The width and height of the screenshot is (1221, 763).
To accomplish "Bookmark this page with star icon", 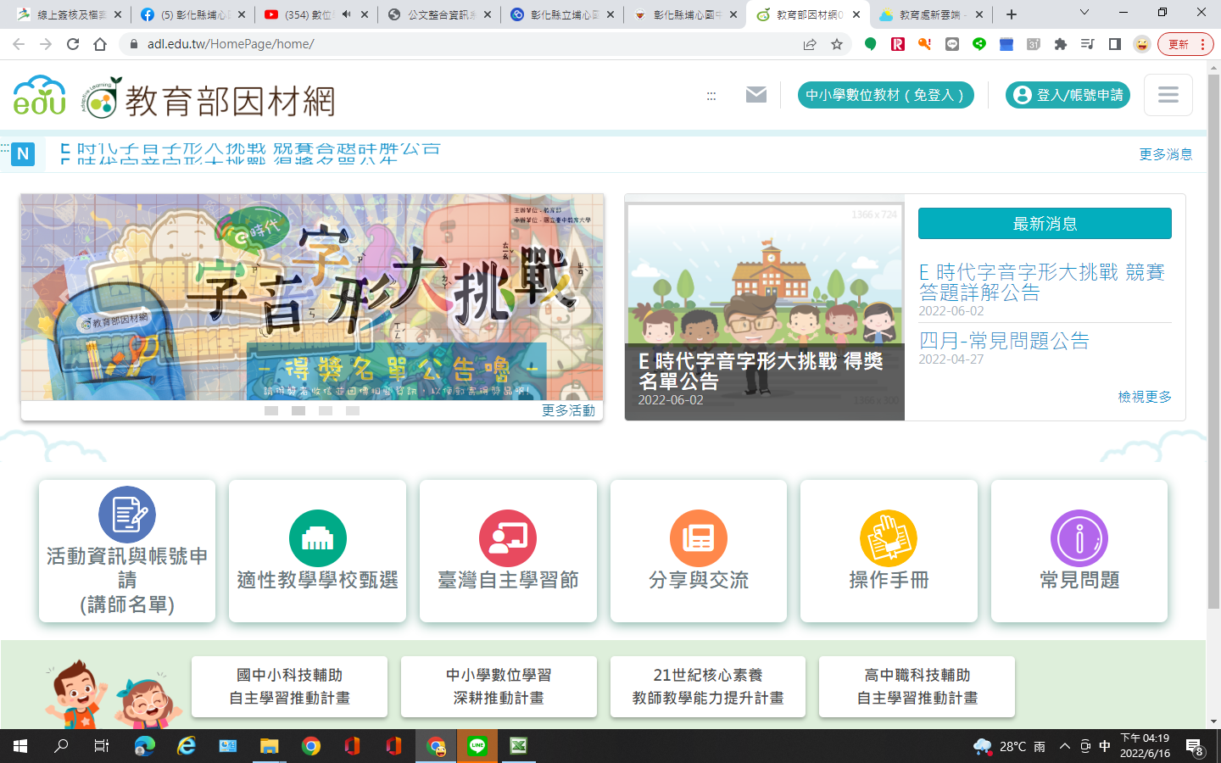I will 837,44.
